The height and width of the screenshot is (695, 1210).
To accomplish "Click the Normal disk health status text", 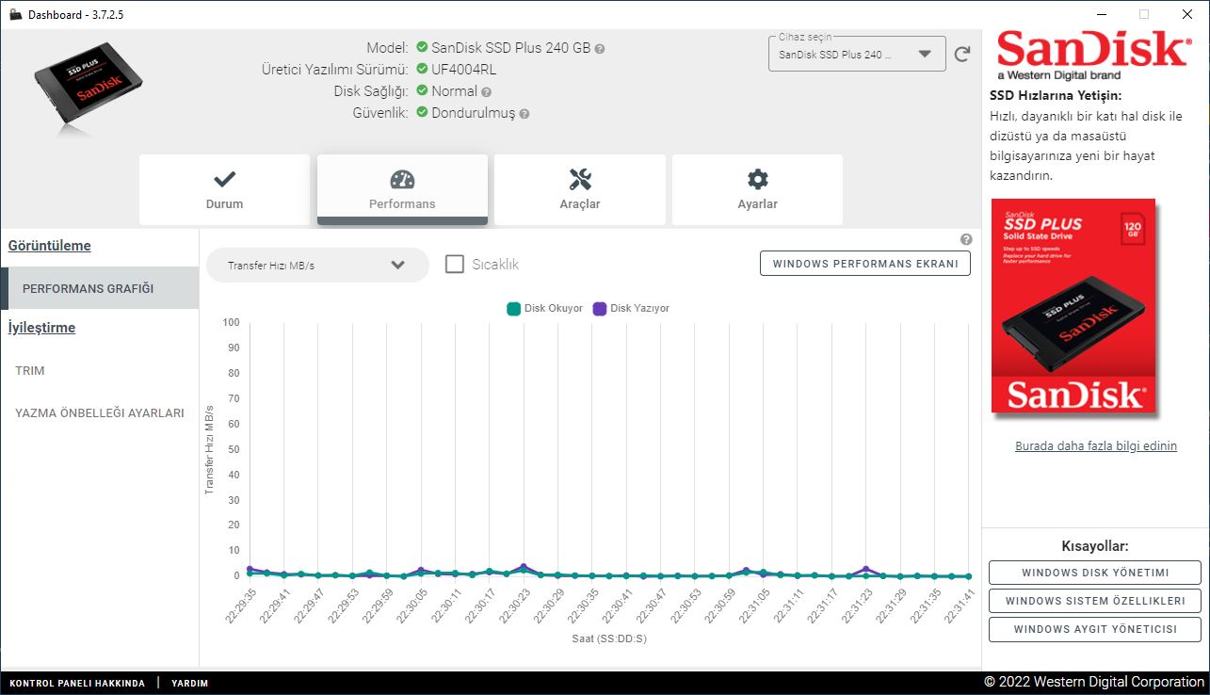I will click(455, 91).
